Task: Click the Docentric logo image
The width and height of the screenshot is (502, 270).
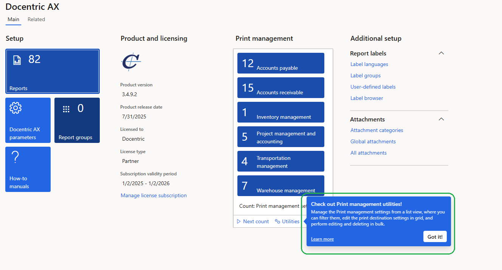Action: point(131,62)
